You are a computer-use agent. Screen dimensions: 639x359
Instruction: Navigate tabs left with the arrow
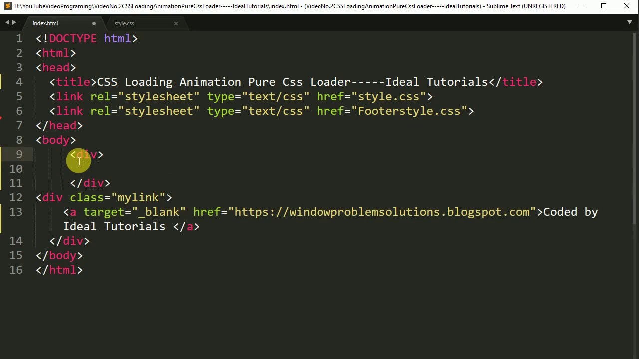(x=7, y=23)
